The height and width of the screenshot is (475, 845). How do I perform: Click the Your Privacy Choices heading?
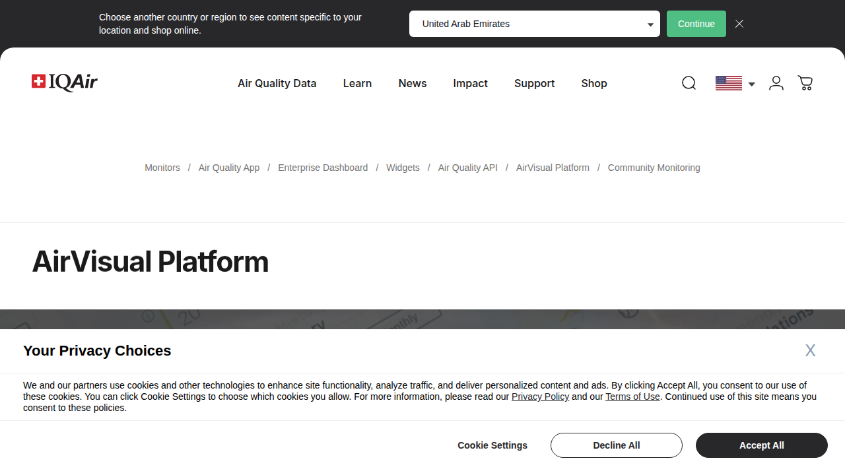[x=97, y=351]
